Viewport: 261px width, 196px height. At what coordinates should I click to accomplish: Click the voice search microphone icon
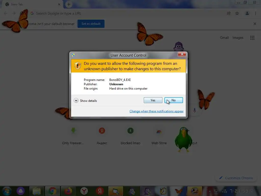(x=194, y=110)
